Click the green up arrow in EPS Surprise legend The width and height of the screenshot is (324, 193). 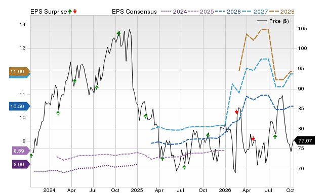click(x=70, y=11)
